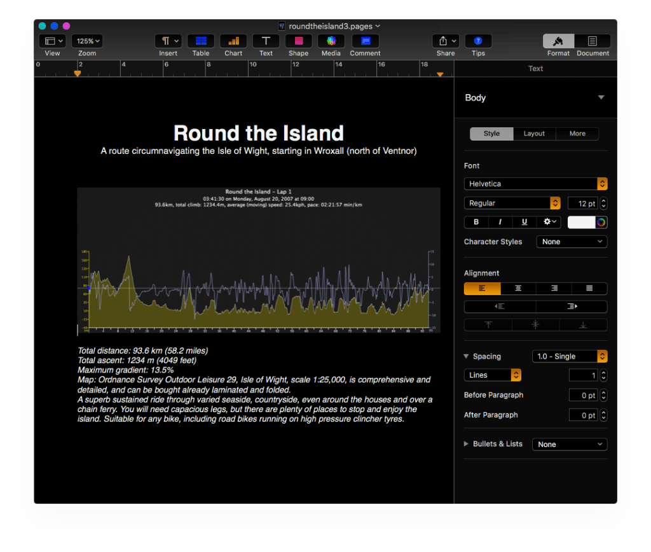Viewport: 651px width, 552px height.
Task: Center align the text
Action: [518, 289]
